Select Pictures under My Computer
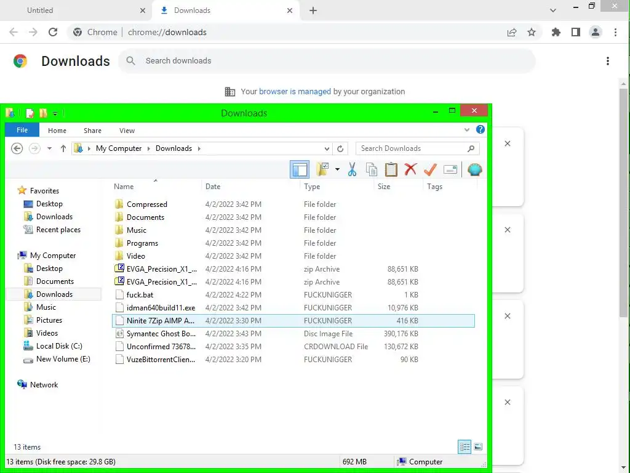 tap(49, 320)
